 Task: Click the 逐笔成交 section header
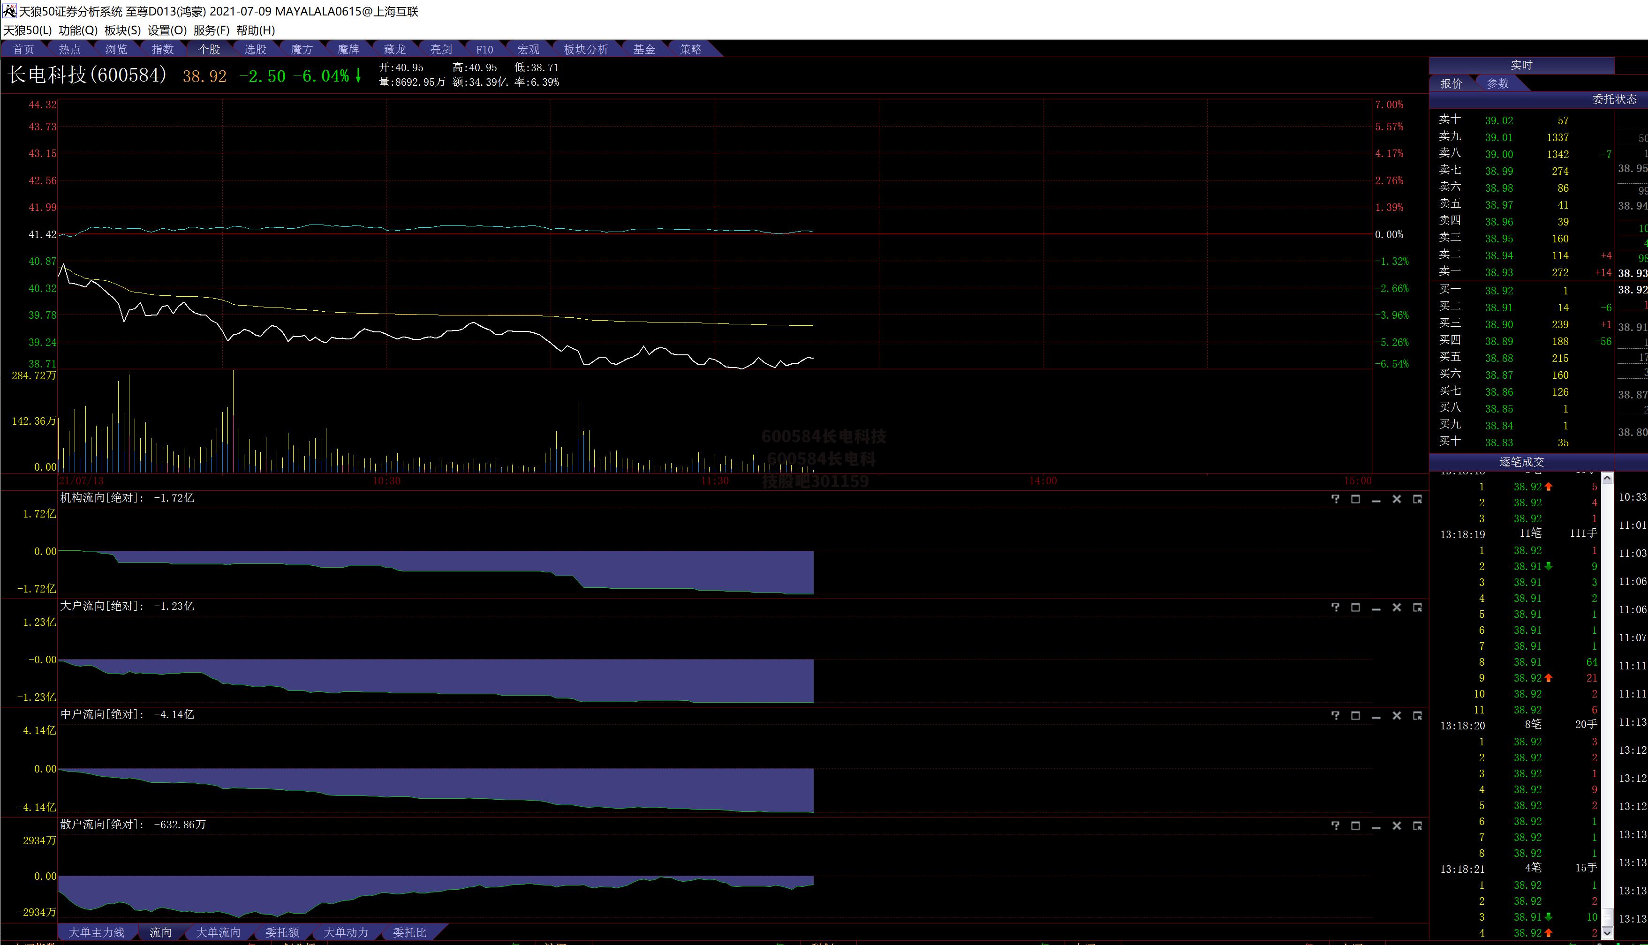click(x=1521, y=462)
